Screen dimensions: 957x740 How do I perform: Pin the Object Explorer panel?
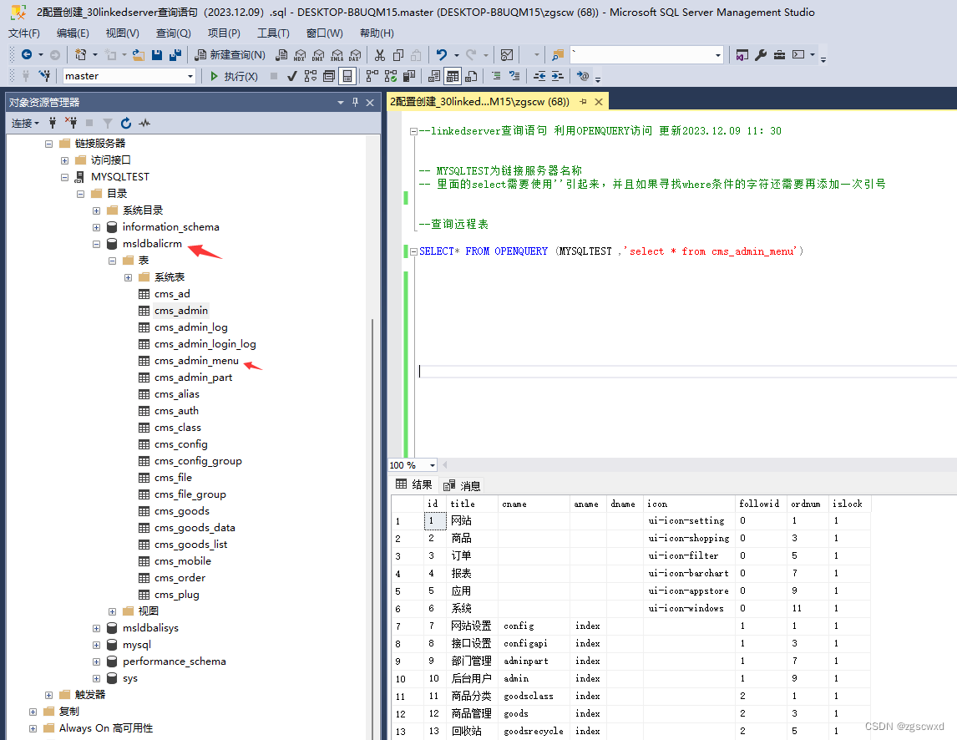pyautogui.click(x=355, y=103)
